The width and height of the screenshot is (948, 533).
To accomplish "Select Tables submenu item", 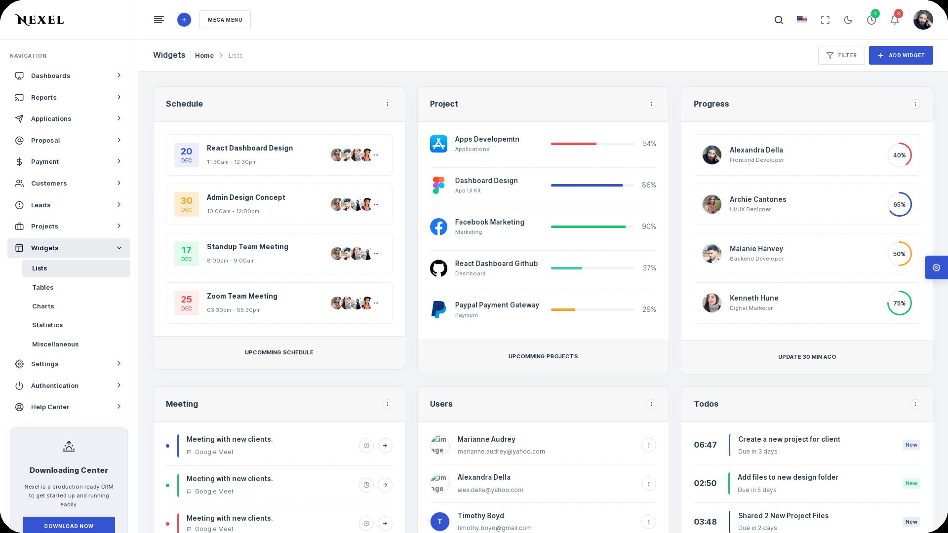I will [x=43, y=287].
